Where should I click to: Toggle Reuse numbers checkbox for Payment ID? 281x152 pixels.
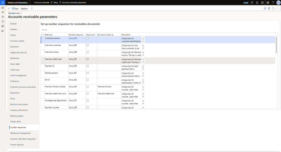coord(88,66)
